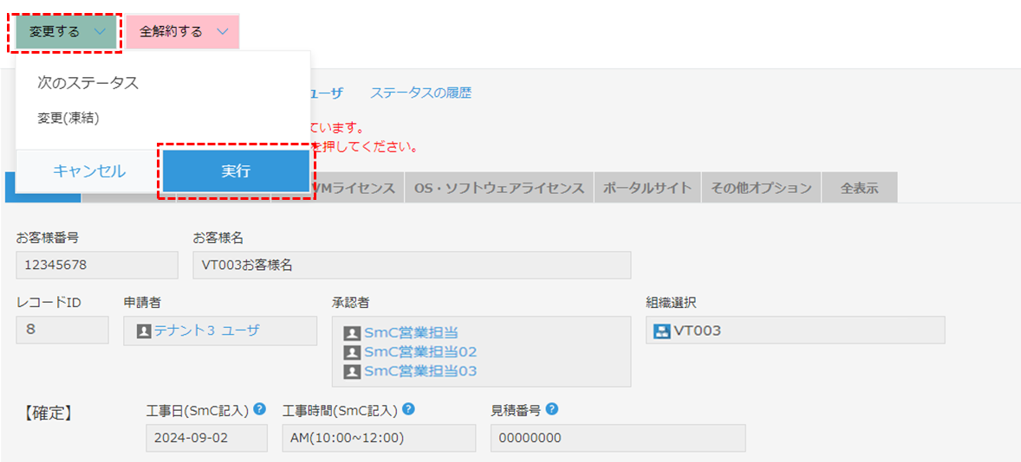Click the 工事時間 field AM(10:00~12:00)
This screenshot has height=462, width=1021.
tap(379, 438)
